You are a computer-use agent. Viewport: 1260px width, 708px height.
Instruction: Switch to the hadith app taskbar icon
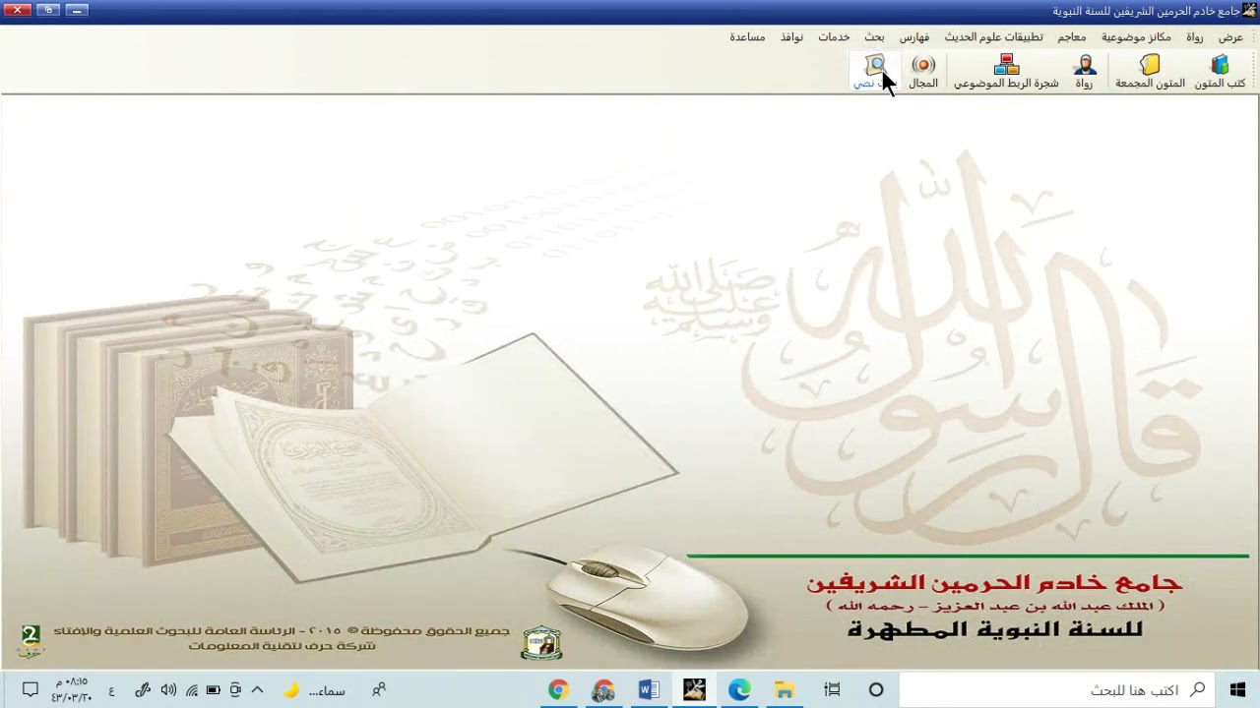pos(694,689)
